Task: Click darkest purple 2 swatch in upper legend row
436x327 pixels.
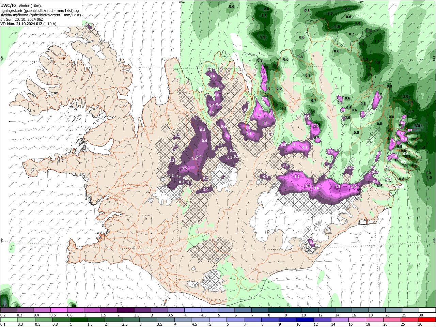Action: click(125, 310)
